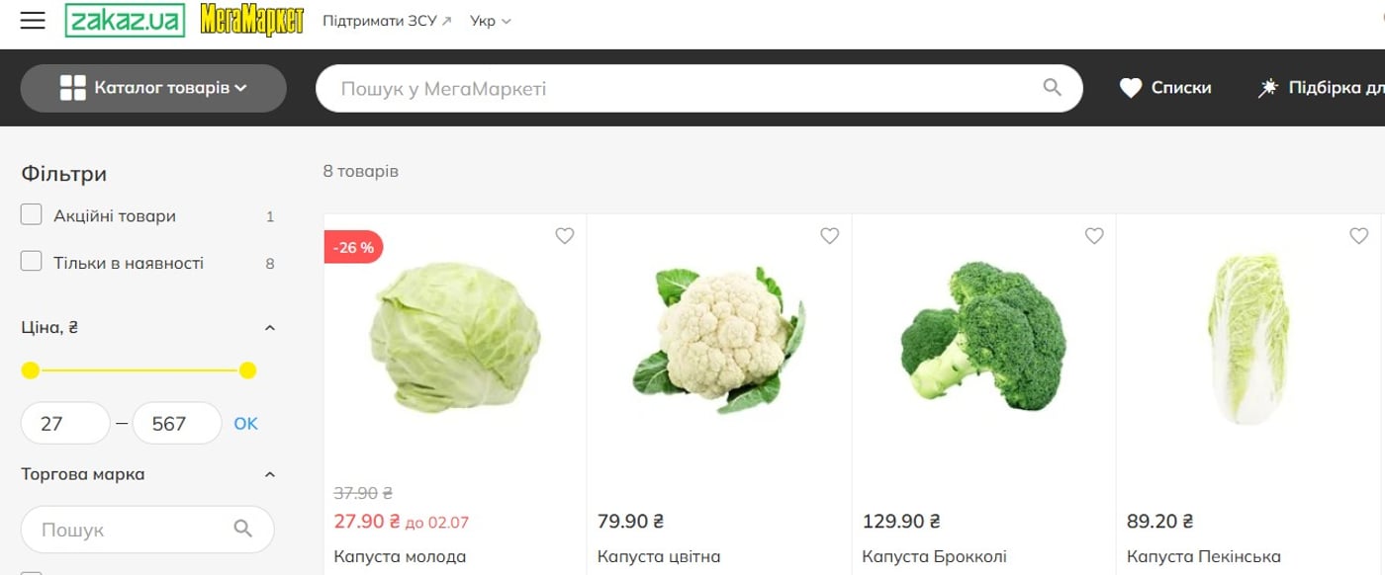Add Капуста молода to favorites via heart icon

(564, 236)
